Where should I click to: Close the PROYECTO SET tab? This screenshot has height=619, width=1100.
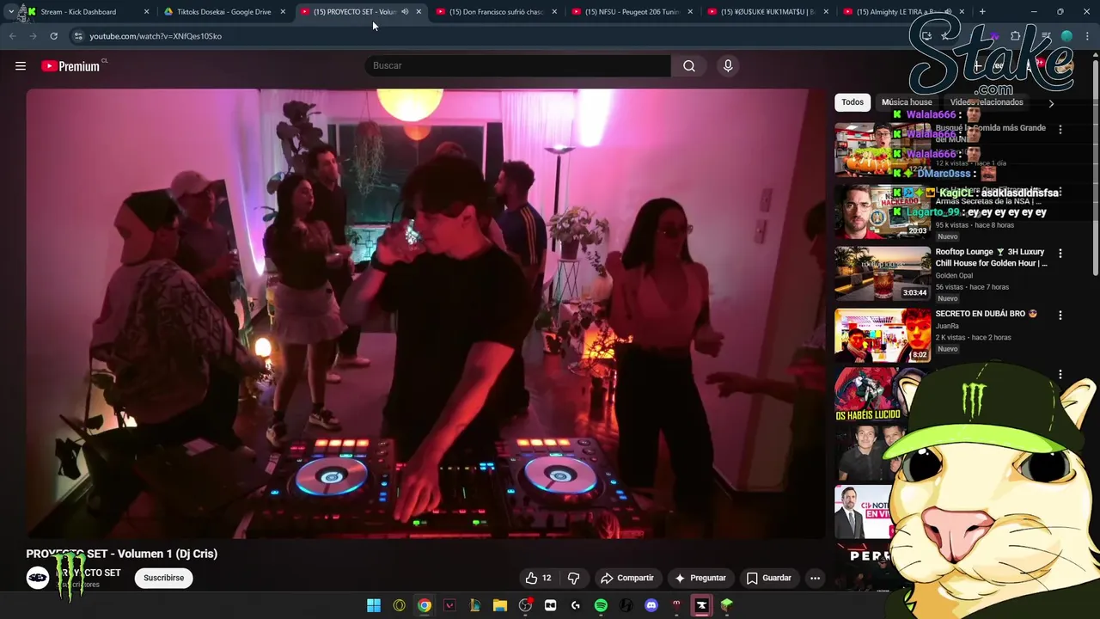coord(419,12)
